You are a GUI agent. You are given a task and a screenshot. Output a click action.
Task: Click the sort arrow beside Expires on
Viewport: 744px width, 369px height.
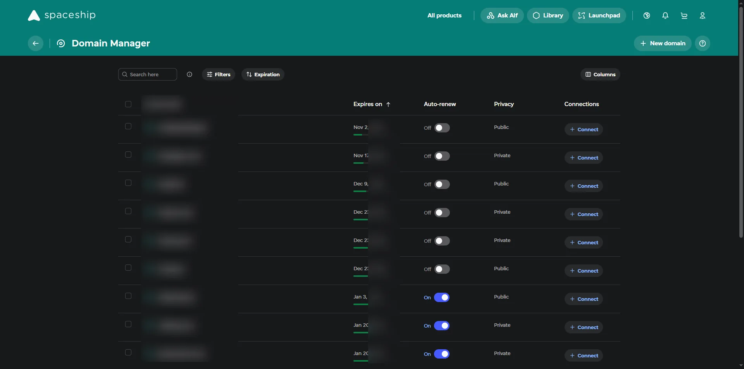(388, 104)
